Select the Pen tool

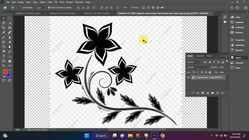(x=9, y=51)
